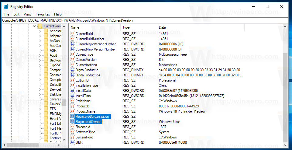
Task: Select the 'Professional' data cell
Action: tap(167, 80)
